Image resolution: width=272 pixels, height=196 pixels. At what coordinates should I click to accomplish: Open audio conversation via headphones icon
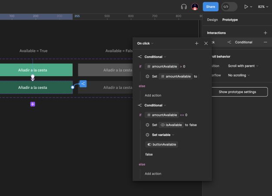click(184, 7)
